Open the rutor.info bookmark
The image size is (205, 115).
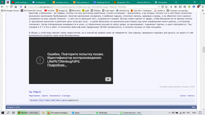[x=142, y=11]
